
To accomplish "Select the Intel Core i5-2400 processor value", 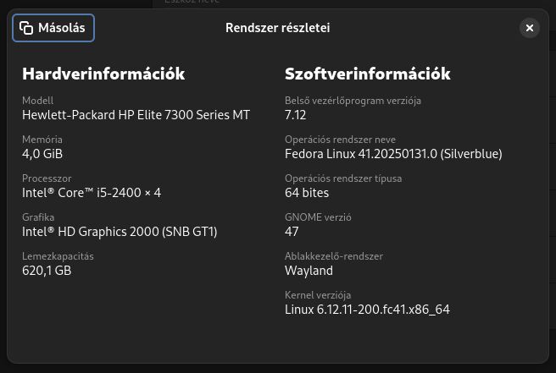I will [x=92, y=193].
